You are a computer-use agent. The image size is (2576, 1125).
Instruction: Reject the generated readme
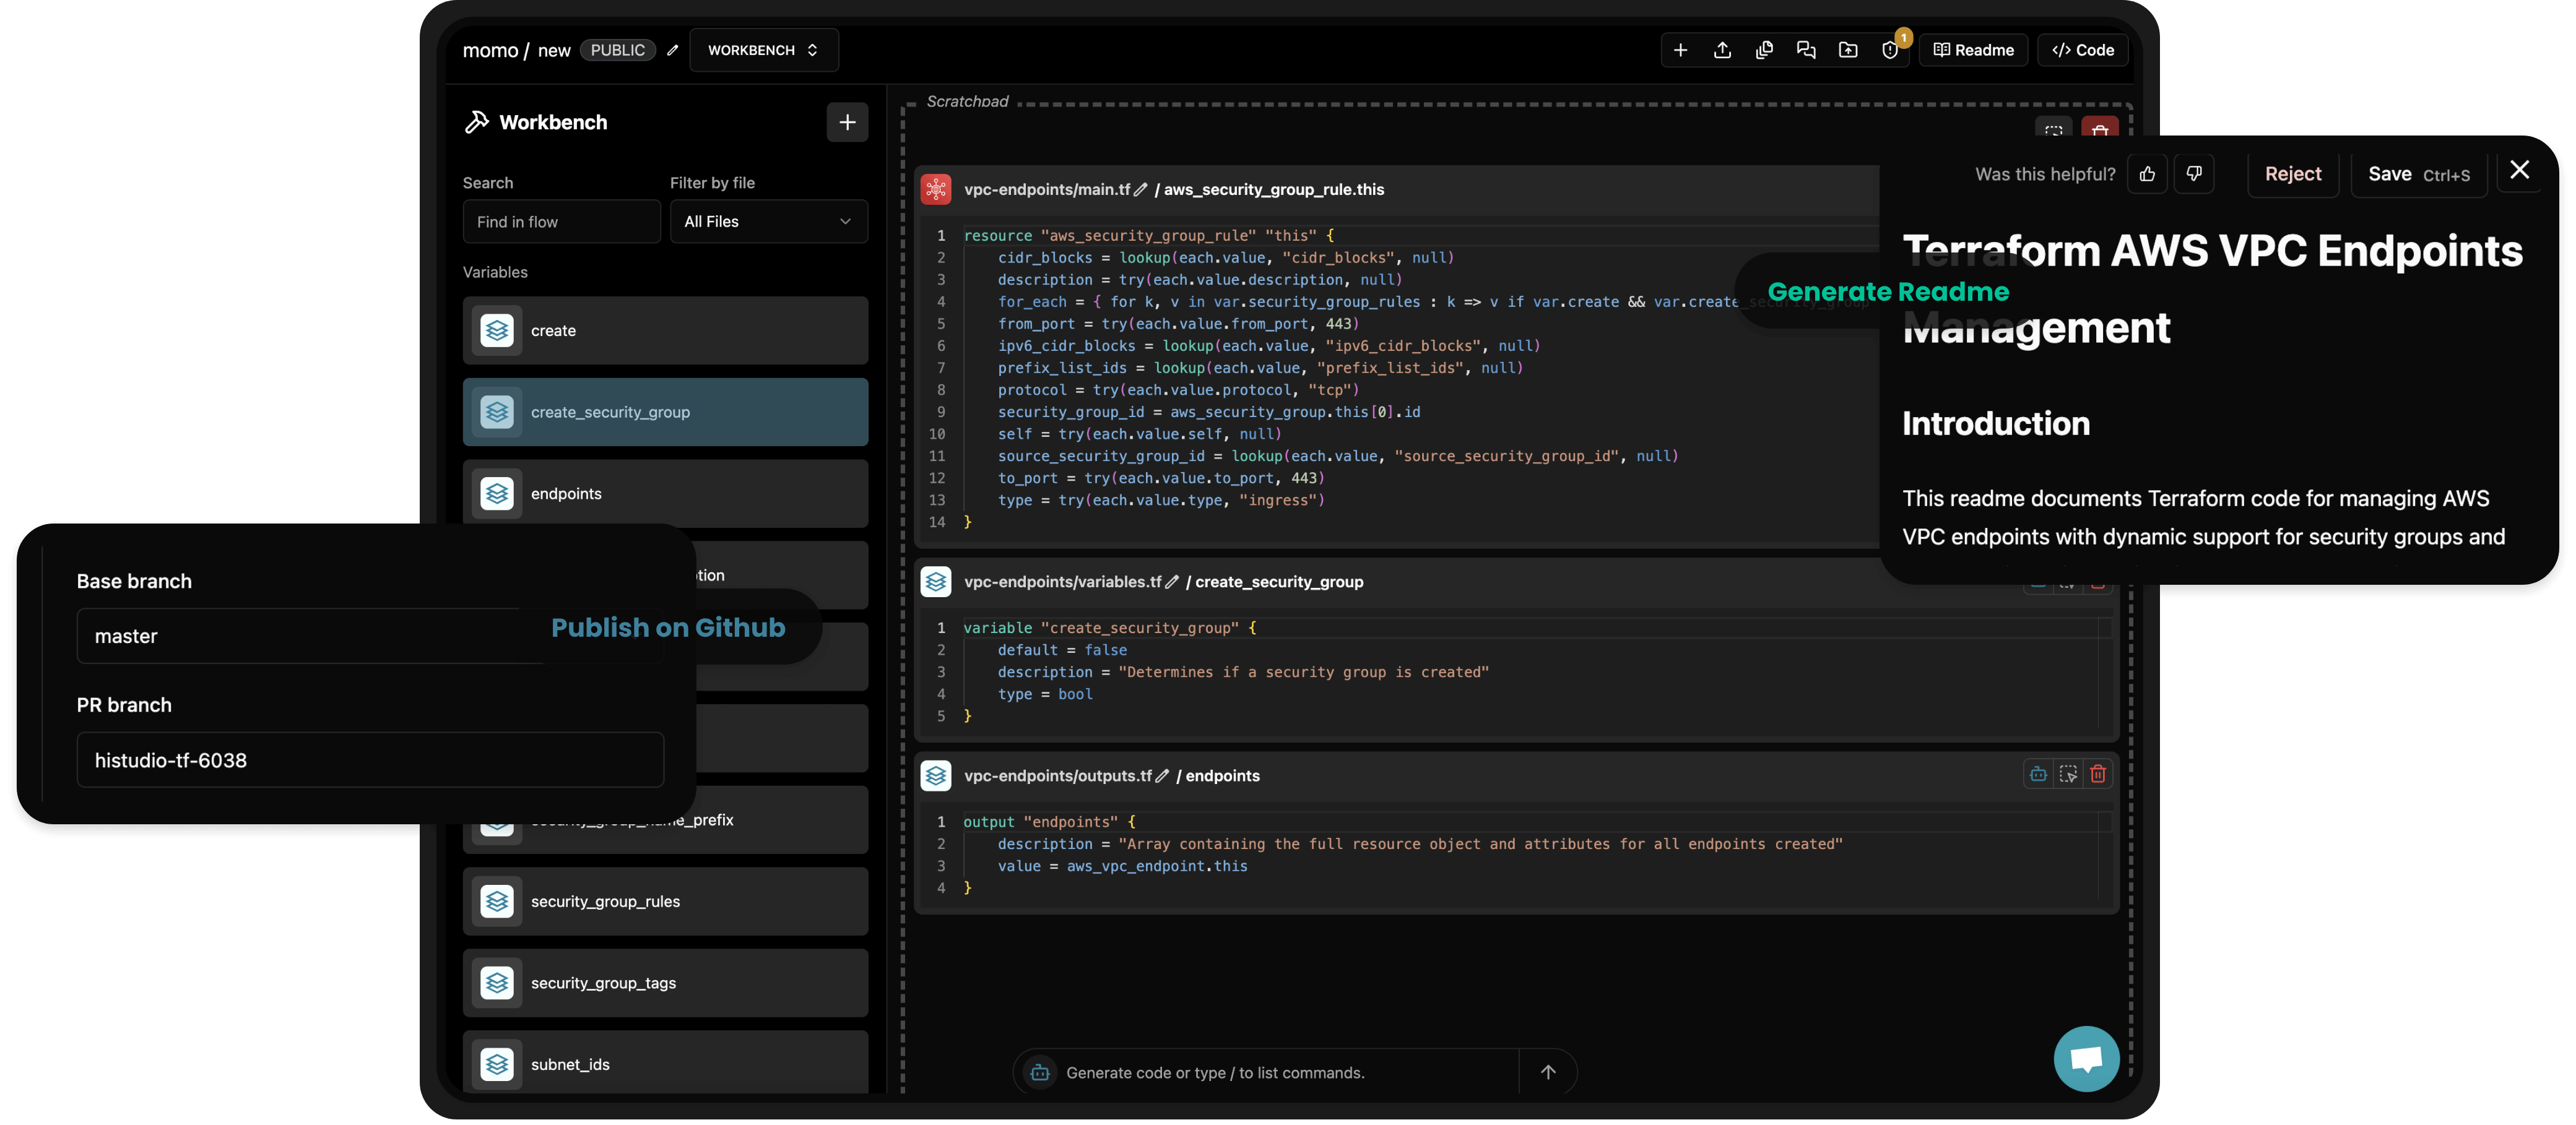click(x=2292, y=174)
